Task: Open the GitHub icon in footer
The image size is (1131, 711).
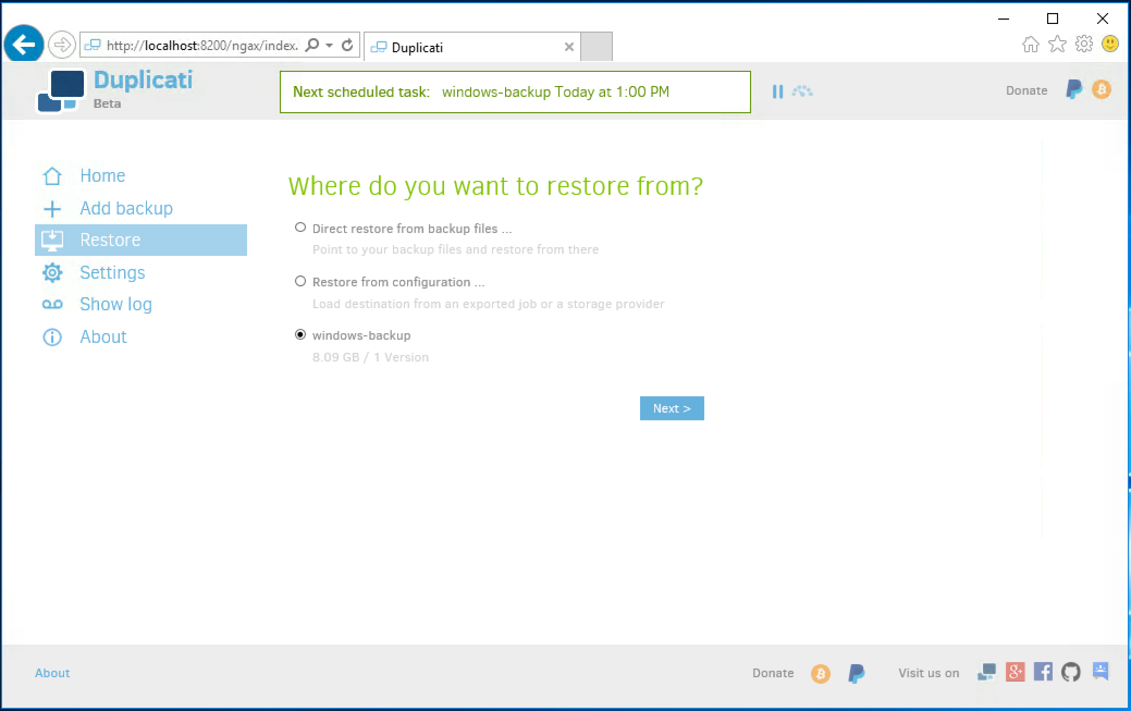Action: [1071, 672]
